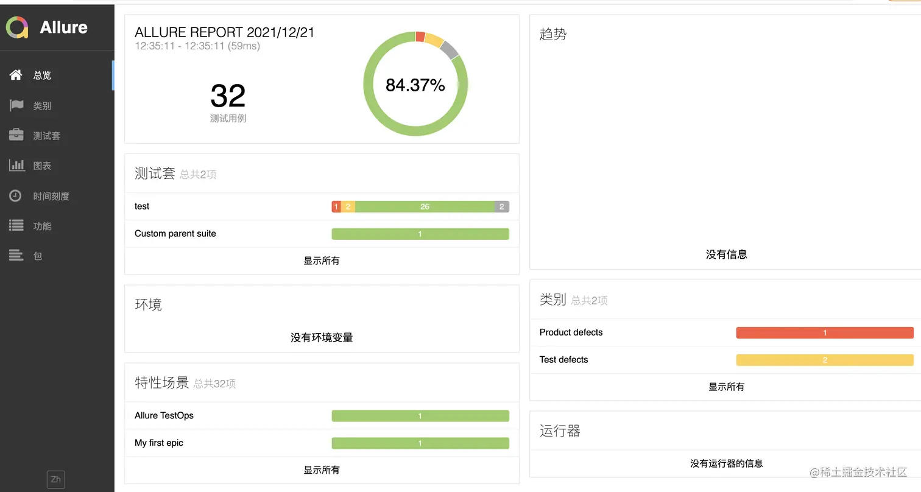This screenshot has width=921, height=492.
Task: Click the aligned-bars icon for 包
Action: (16, 256)
